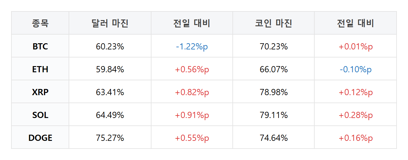This screenshot has height=160, width=408.
Task: Select DOGE coin change +0.16%p
Action: pos(356,138)
